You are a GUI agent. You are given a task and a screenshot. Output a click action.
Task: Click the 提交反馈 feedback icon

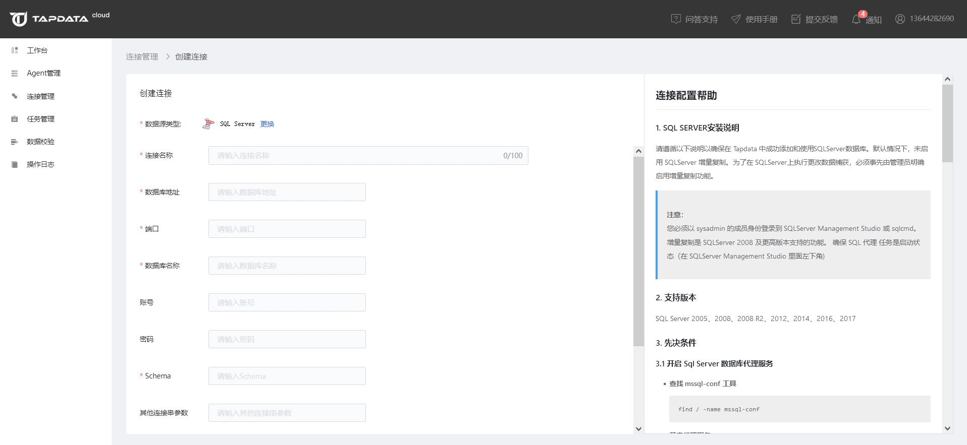pyautogui.click(x=796, y=19)
